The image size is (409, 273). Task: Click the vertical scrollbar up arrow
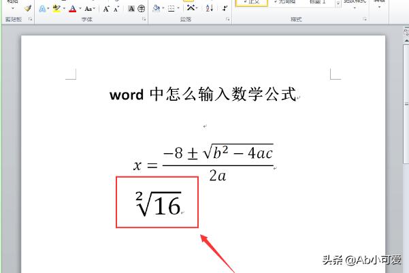coord(406,41)
